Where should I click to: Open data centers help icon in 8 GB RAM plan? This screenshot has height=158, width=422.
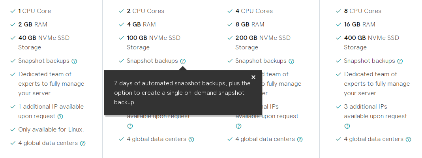[300, 139]
